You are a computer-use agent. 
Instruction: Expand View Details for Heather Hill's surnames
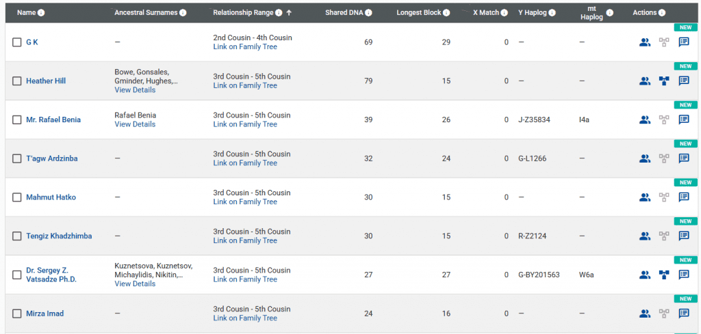(135, 90)
